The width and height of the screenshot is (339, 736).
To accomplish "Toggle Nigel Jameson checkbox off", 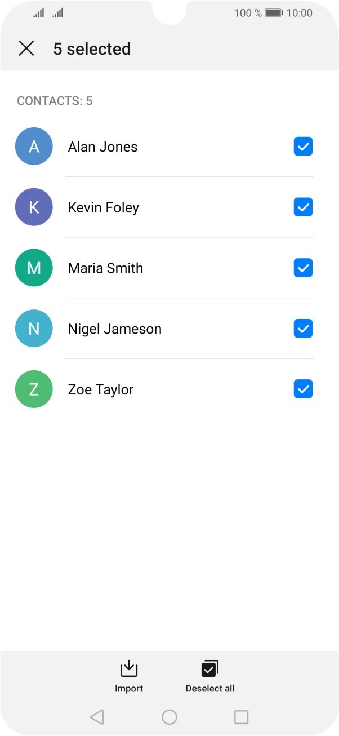I will (303, 329).
